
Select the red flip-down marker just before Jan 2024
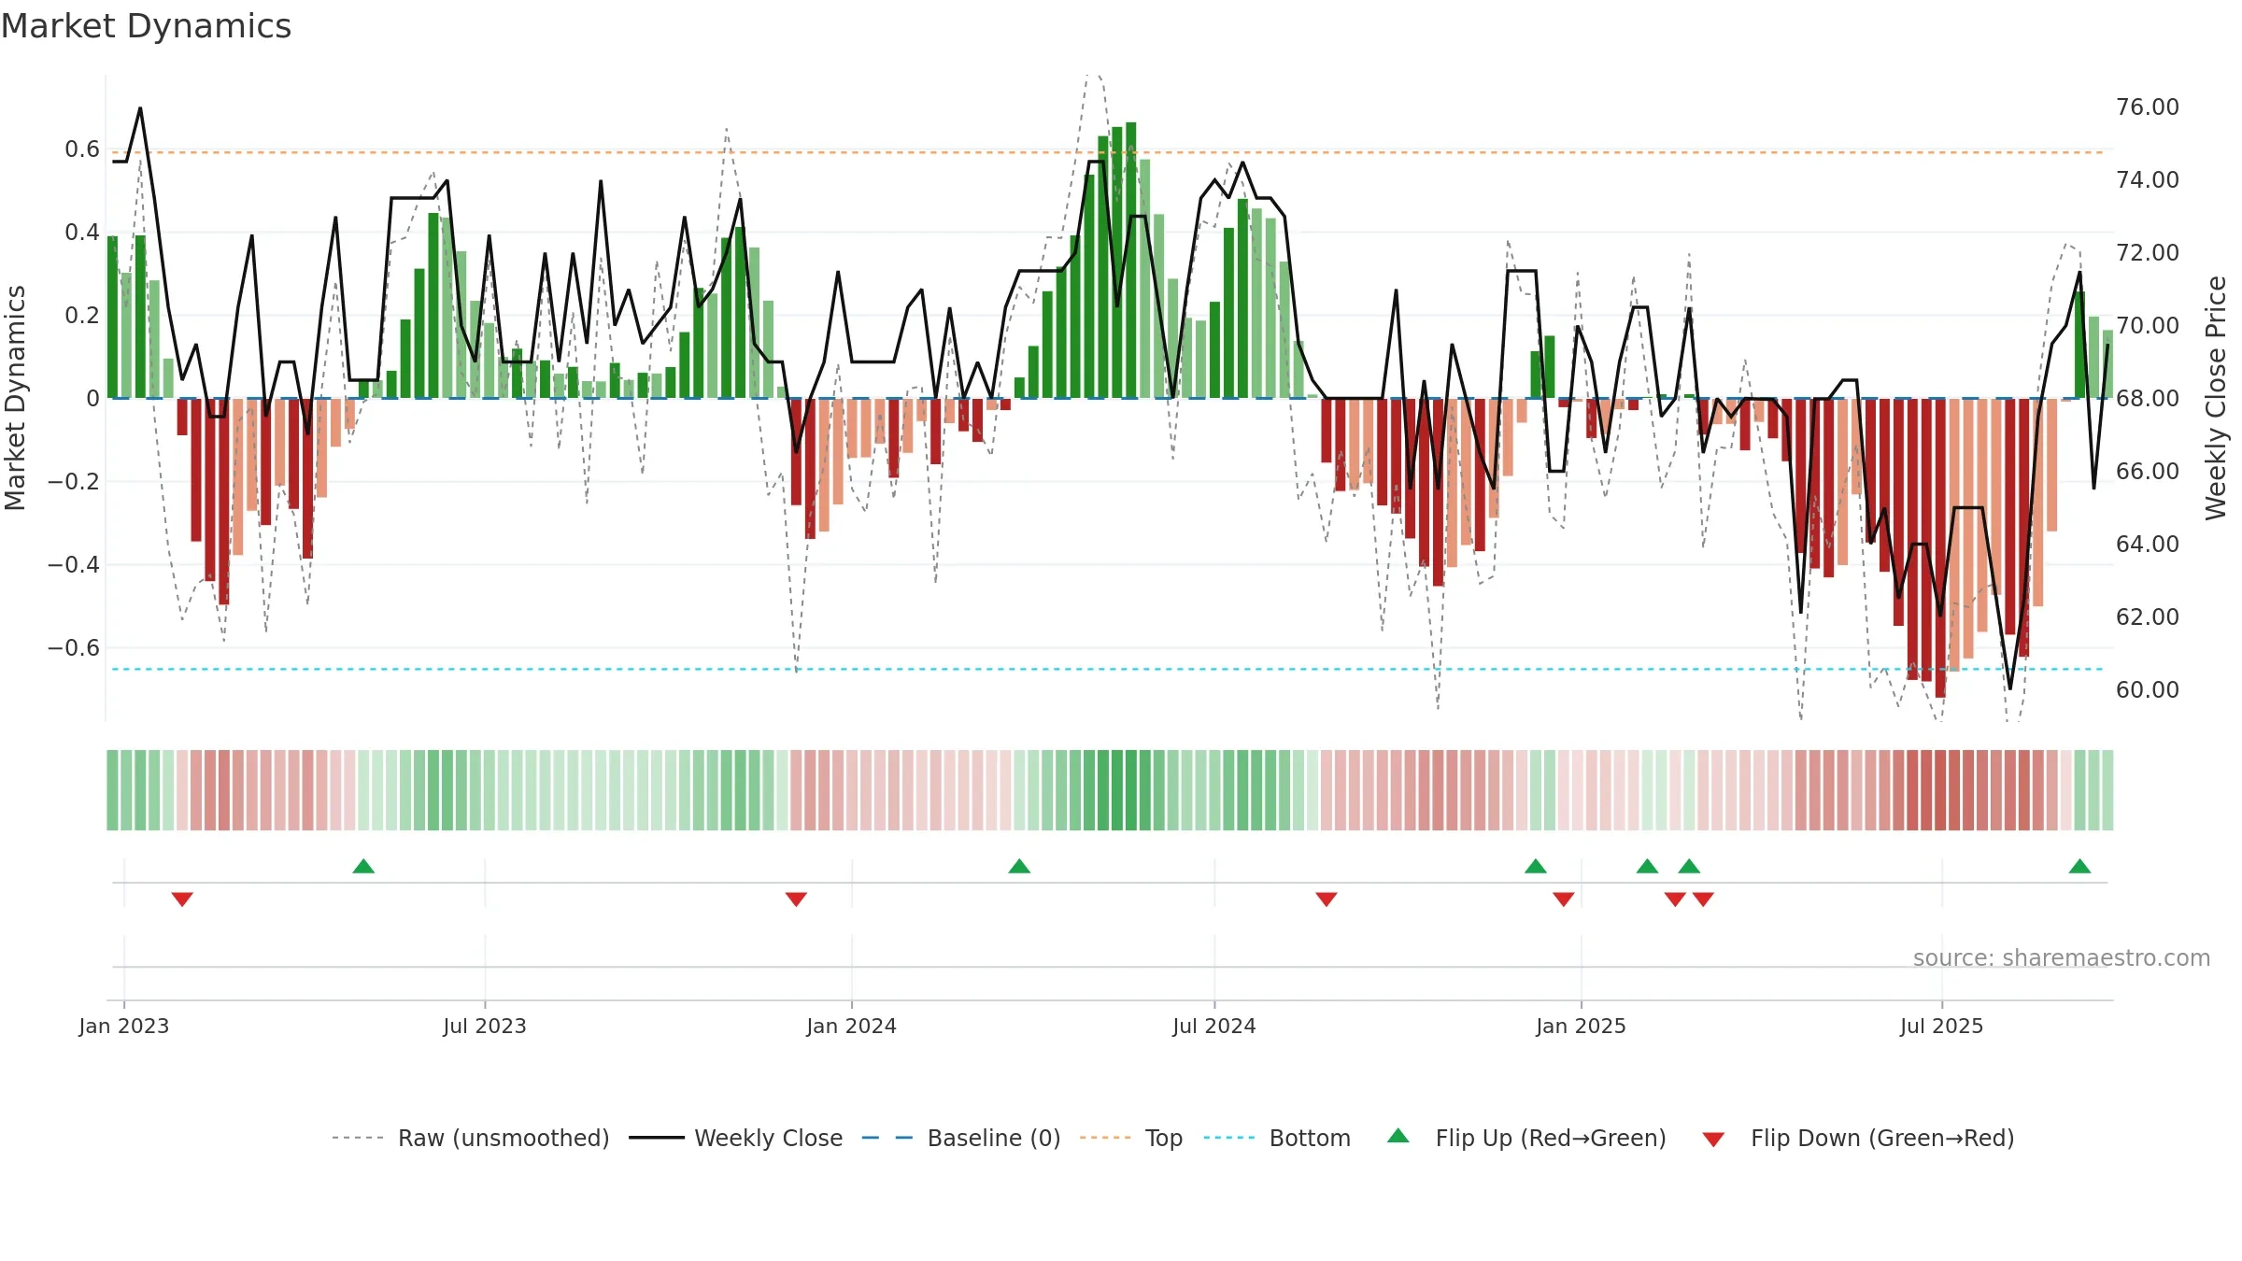pyautogui.click(x=796, y=900)
